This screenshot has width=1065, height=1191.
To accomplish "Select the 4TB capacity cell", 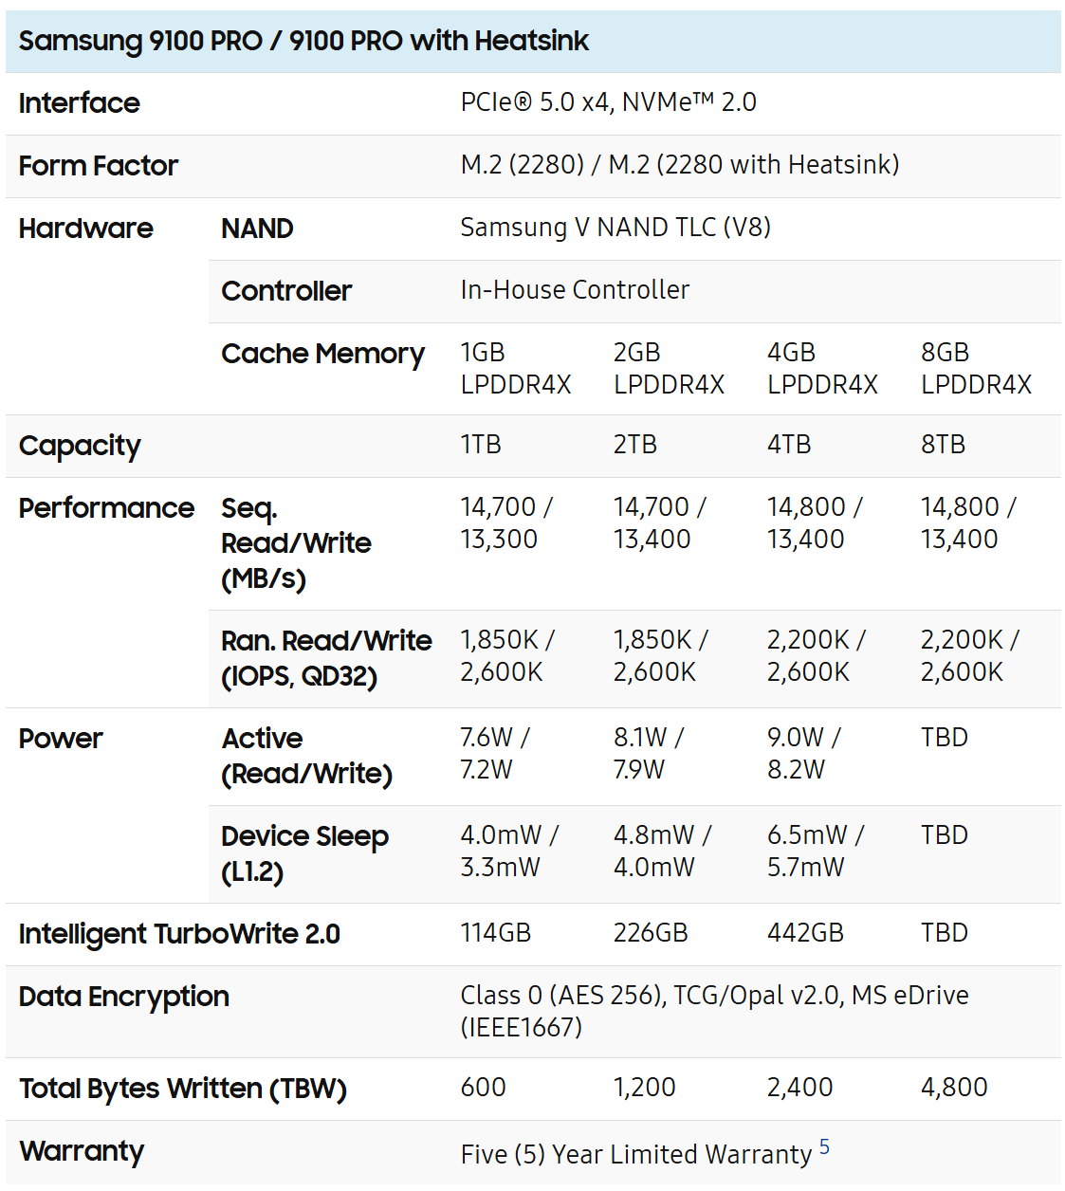I will pyautogui.click(x=789, y=445).
